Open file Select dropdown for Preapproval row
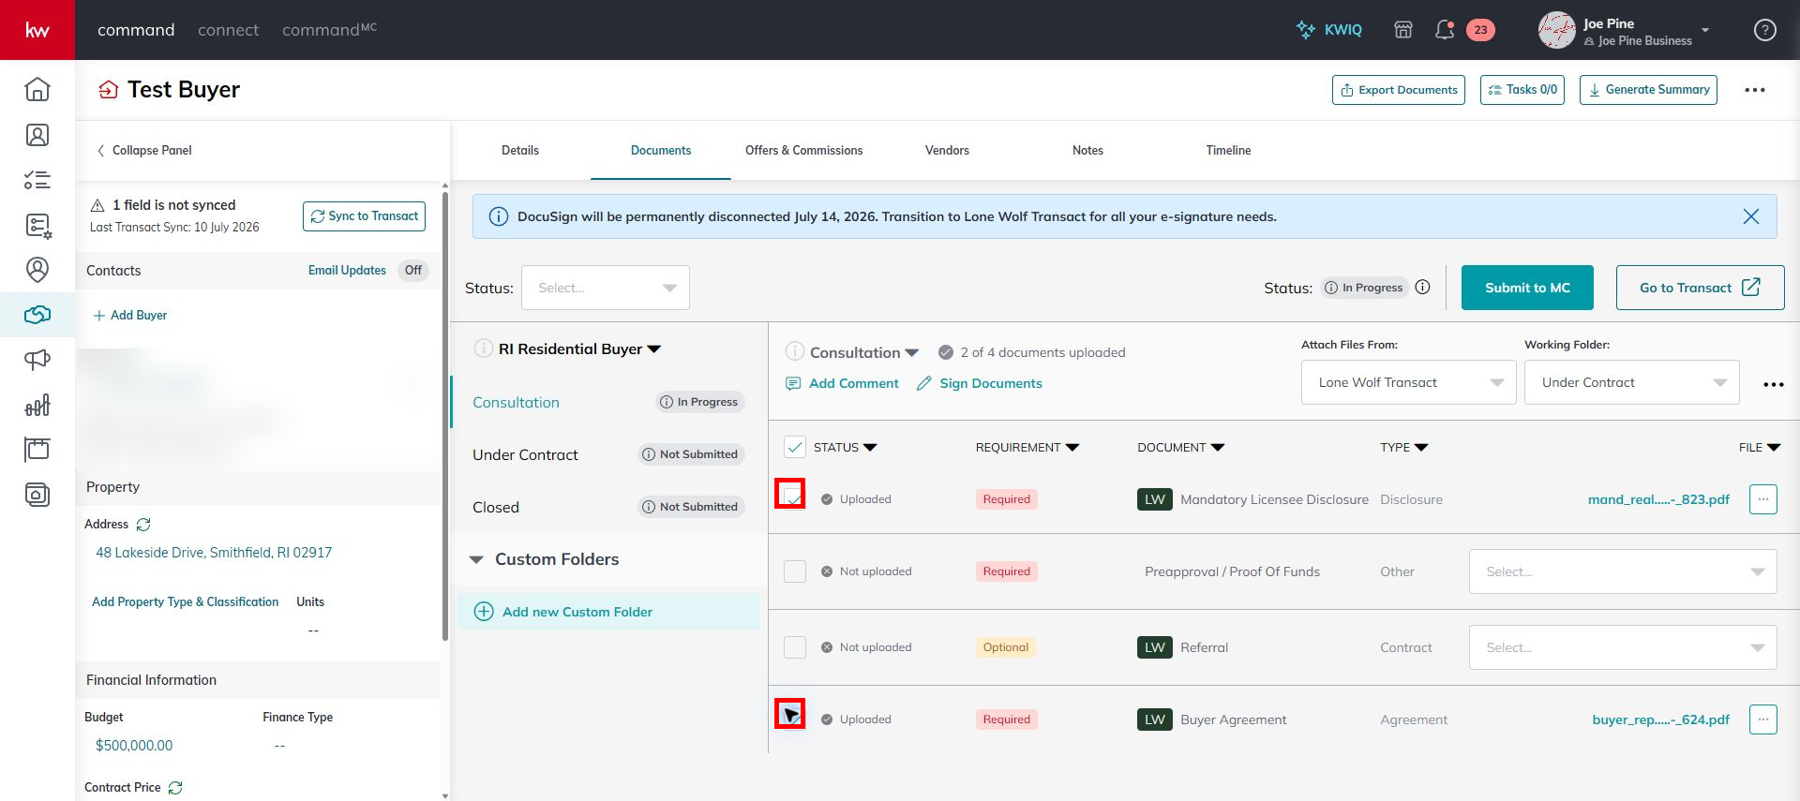Viewport: 1800px width, 801px height. coord(1623,571)
